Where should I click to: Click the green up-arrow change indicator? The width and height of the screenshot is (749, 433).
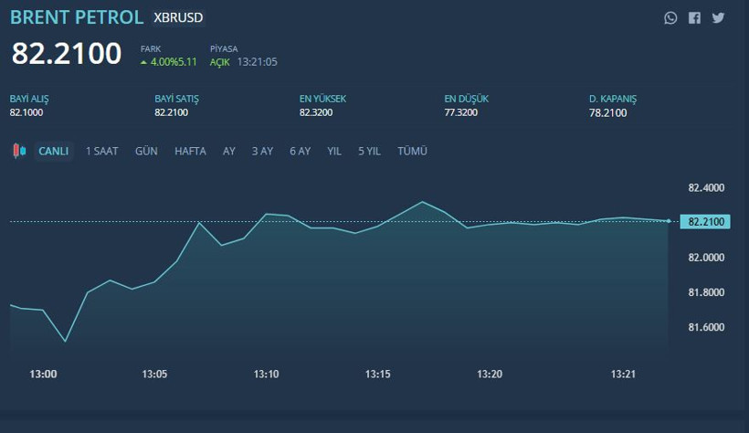143,62
